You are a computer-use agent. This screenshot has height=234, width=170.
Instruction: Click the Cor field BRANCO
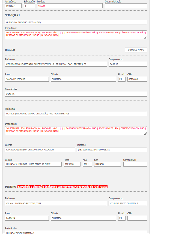point(108,164)
